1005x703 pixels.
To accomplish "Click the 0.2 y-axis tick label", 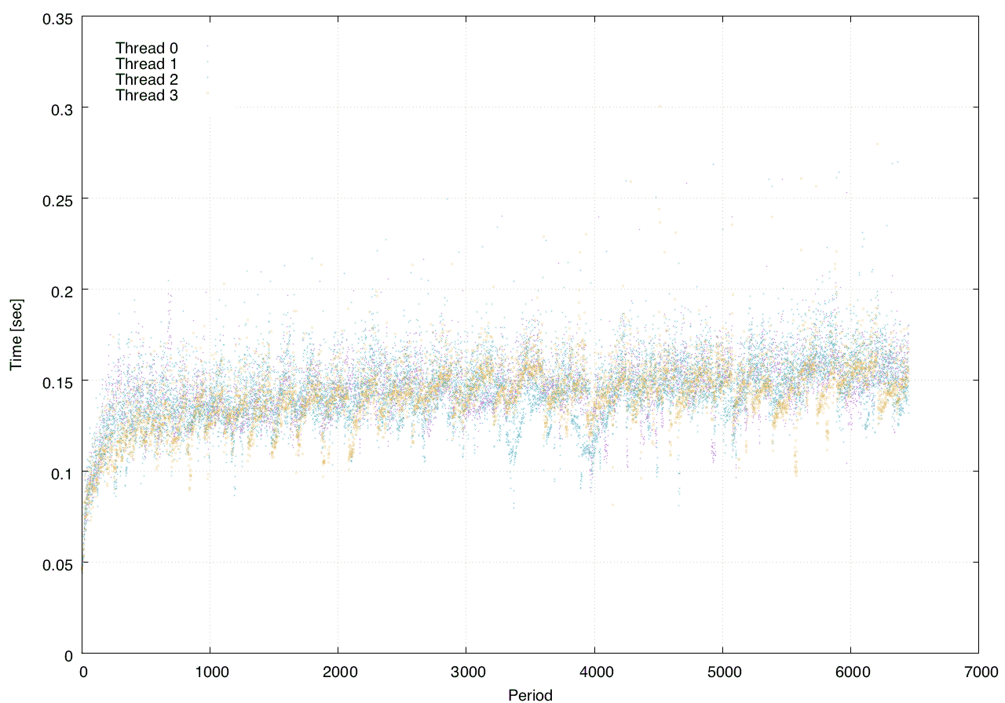I will (x=60, y=290).
